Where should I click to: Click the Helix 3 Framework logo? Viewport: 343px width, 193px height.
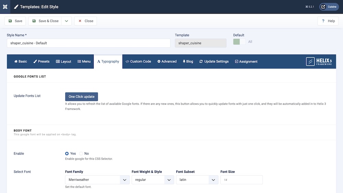pos(319,61)
